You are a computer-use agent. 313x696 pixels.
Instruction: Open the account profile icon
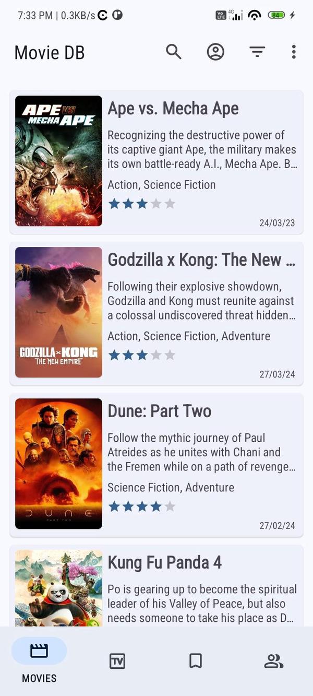tap(215, 52)
